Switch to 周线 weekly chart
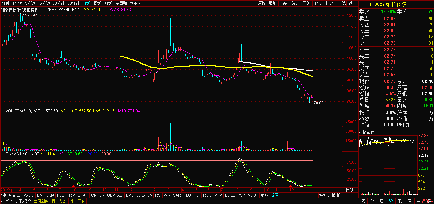Screen dimensions: 434x204 (x=97, y=3)
